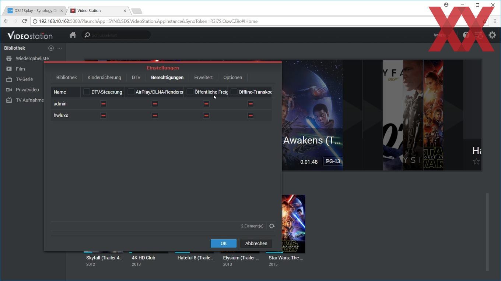Switch to Kindersicherung settings tab
Viewport: 501px width, 281px height.
tap(104, 78)
